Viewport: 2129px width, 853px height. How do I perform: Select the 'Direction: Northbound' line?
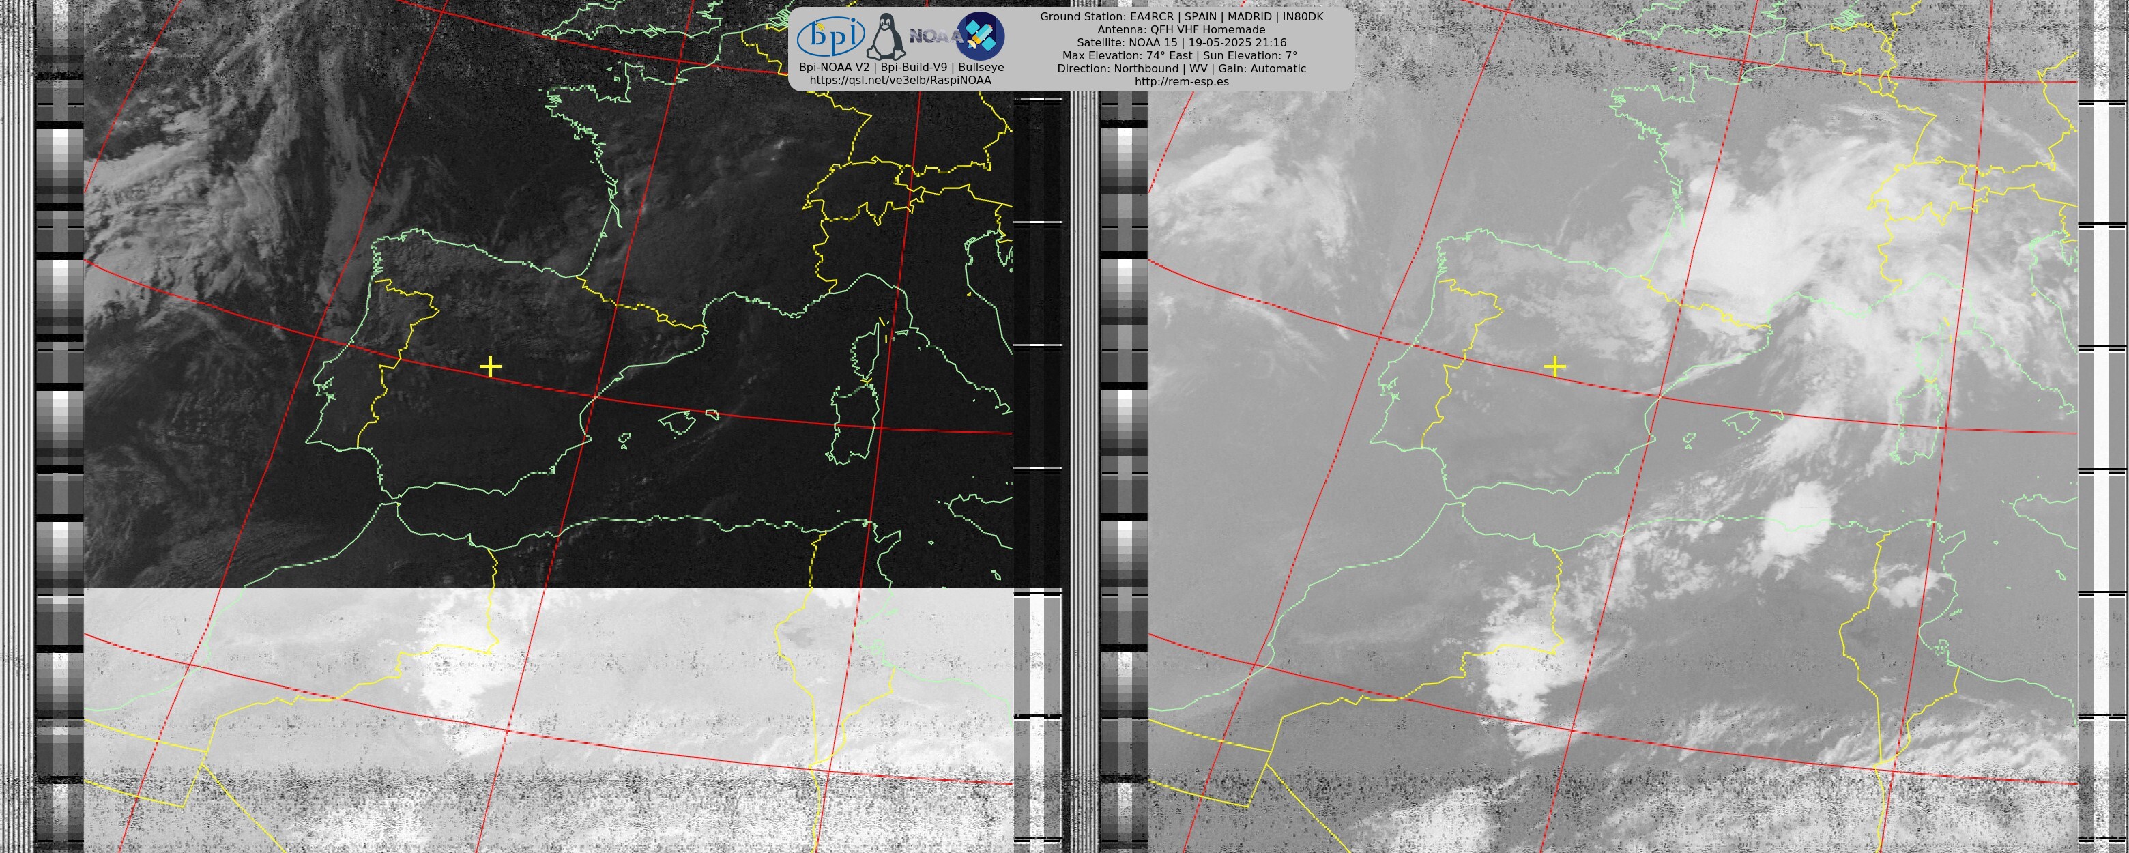click(1181, 69)
